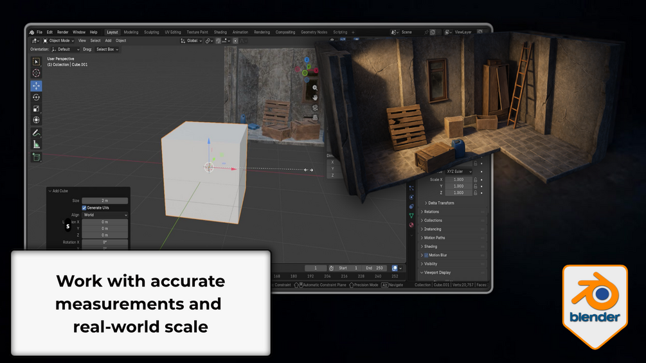
Task: Click the add workspace plus icon
Action: pos(353,32)
